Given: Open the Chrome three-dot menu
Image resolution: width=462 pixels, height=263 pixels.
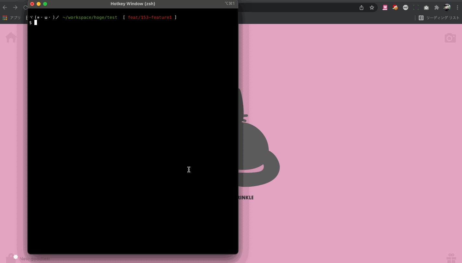Looking at the screenshot, I should pos(457,7).
